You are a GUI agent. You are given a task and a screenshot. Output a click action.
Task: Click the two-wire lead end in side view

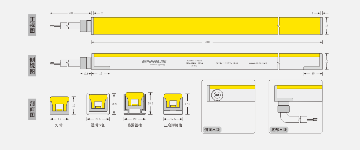click(x=54, y=63)
